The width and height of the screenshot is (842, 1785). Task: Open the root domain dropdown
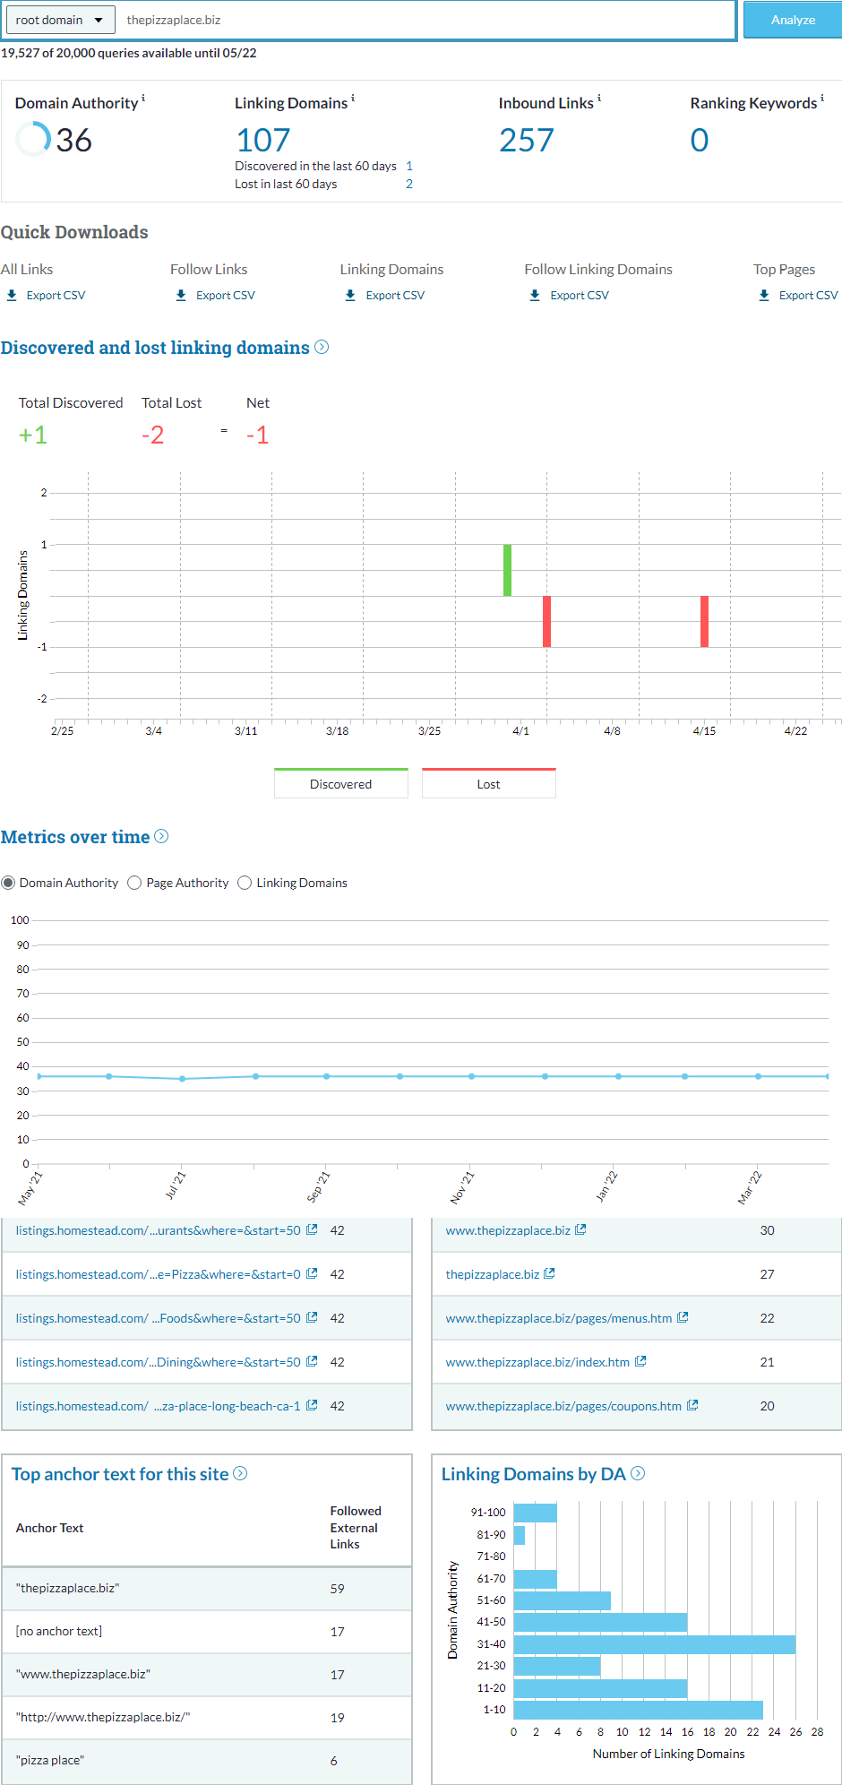pos(60,20)
